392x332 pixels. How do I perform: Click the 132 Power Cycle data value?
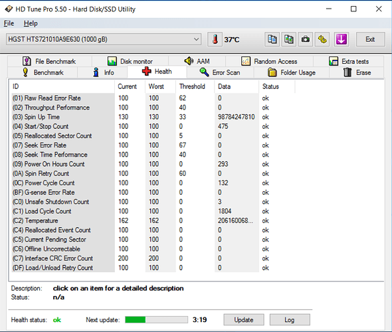pos(223,183)
